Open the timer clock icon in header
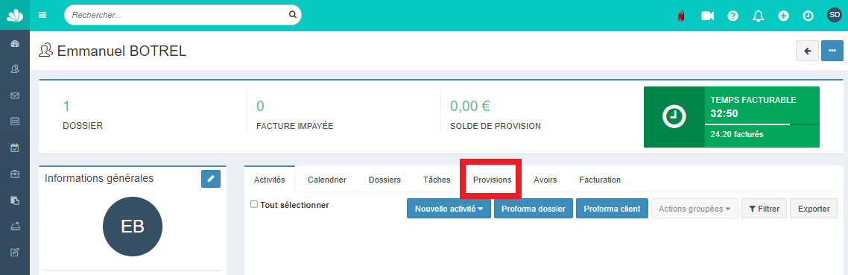 808,16
